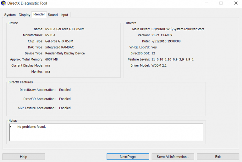Click Monitor n/a value
242x162 pixels.
click(47, 71)
